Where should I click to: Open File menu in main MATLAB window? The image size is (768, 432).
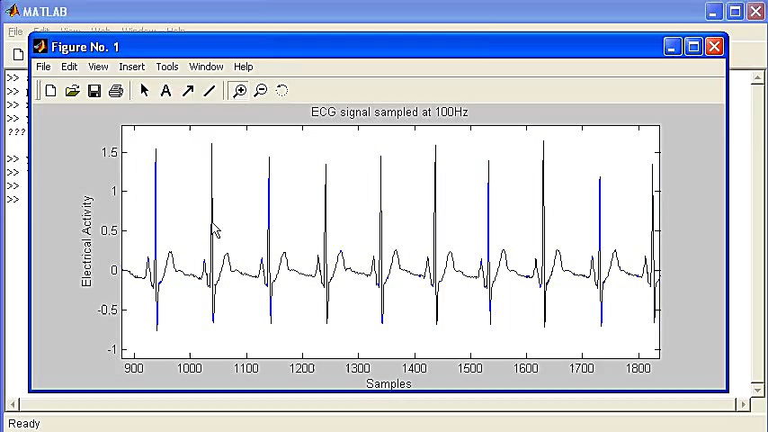click(x=15, y=31)
